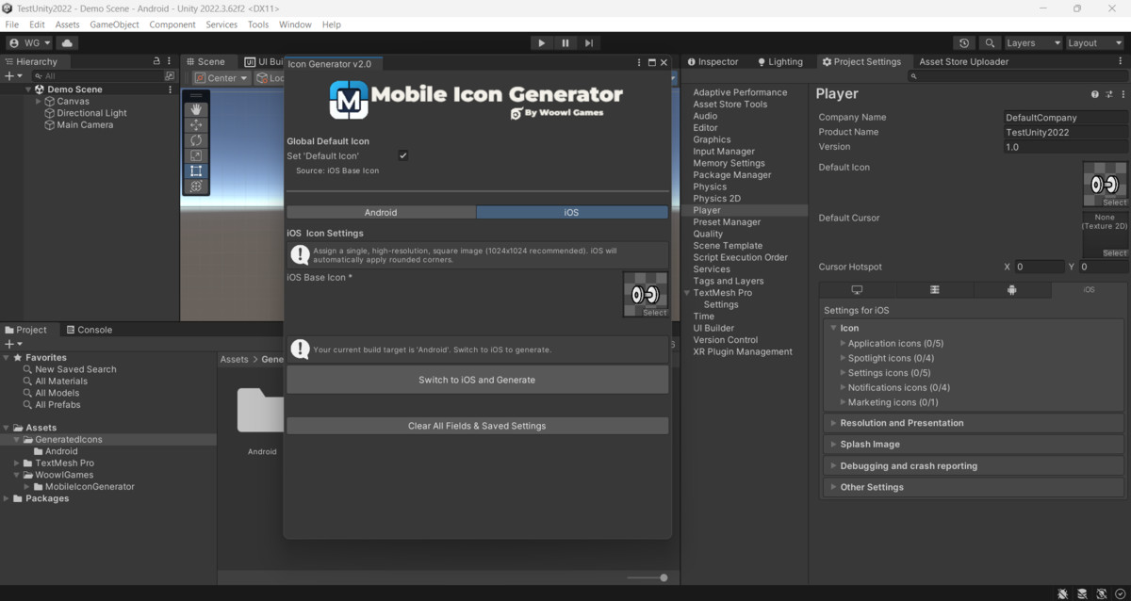Click the iOS settings tab icon in Player settings

coord(1089,289)
